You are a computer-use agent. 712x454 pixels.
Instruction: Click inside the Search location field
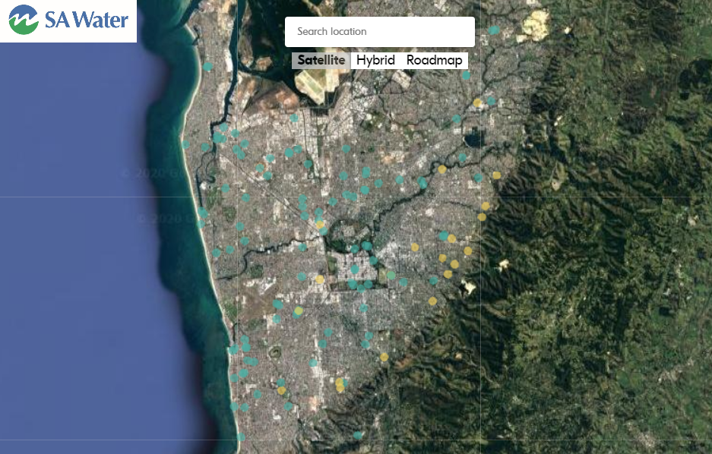tap(379, 32)
